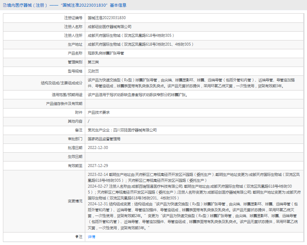Click the 生效日期 label
Screen dimensions: 307x245
(x=75, y=157)
